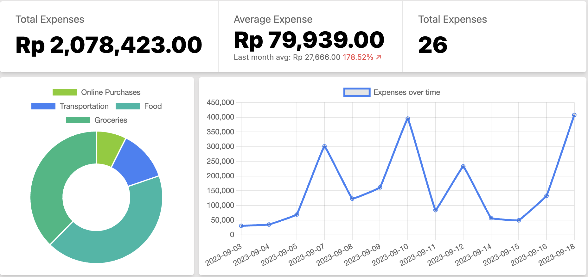Image resolution: width=588 pixels, height=277 pixels.
Task: Click the 178.52% increase arrow icon
Action: pos(379,57)
